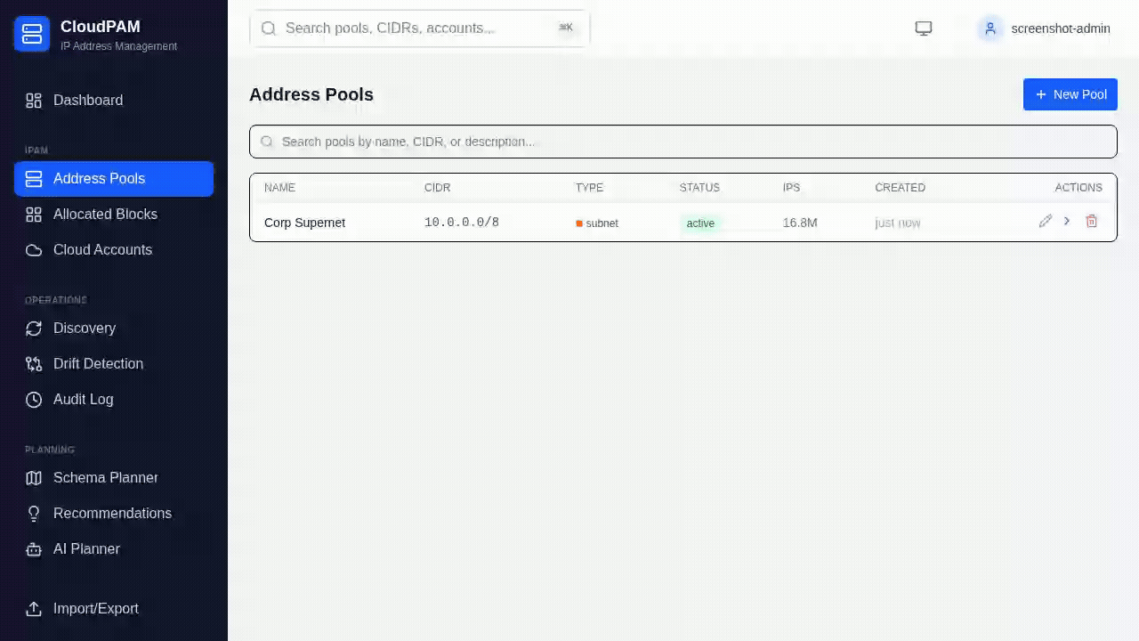The image size is (1139, 641).
Task: Go to Allocated Blocks page
Action: click(x=114, y=215)
